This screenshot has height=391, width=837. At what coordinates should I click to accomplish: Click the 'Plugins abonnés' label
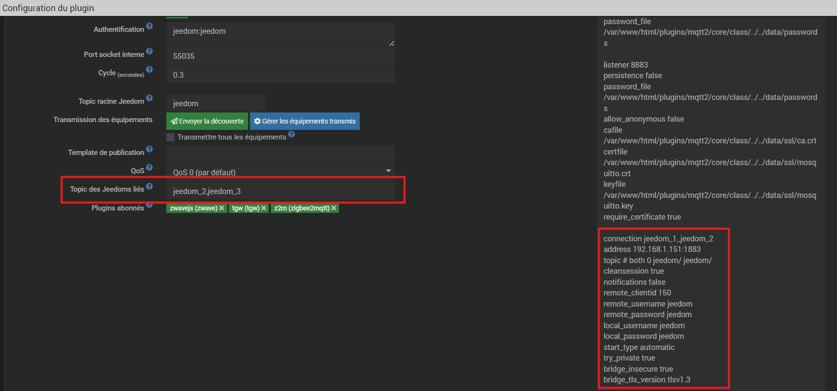[118, 208]
